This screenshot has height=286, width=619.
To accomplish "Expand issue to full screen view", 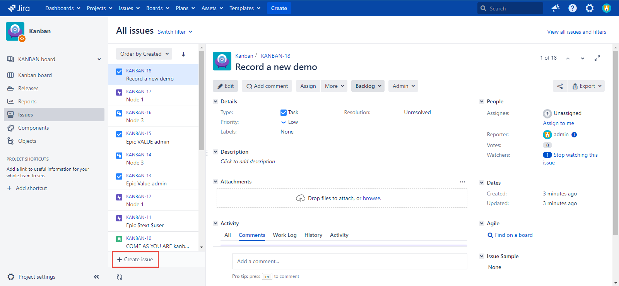I will tap(597, 58).
